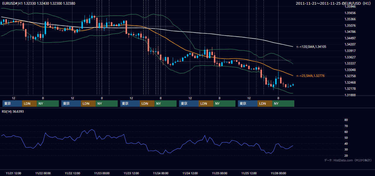Click price axis label 1.33337
The width and height of the screenshot is (375, 176).
point(350,63)
